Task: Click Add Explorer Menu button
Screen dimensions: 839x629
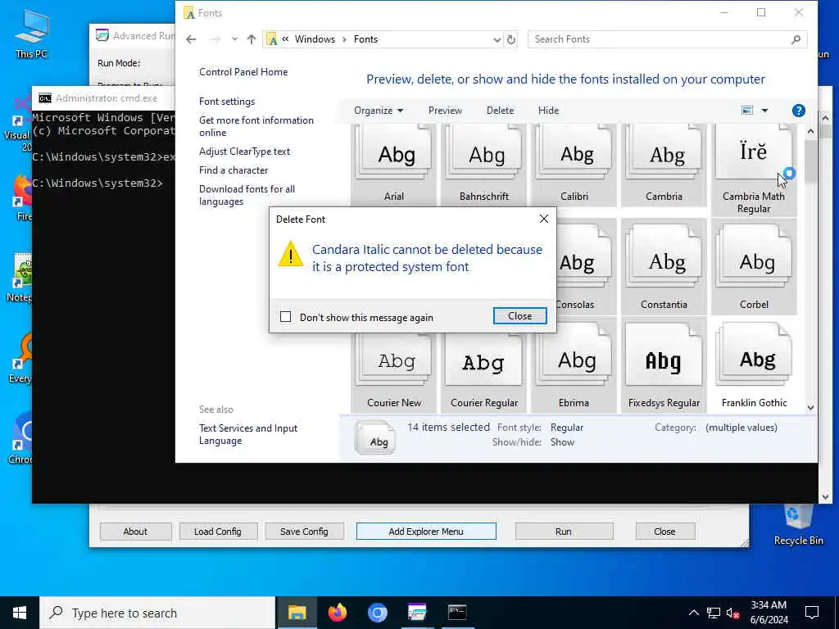Action: [x=426, y=531]
